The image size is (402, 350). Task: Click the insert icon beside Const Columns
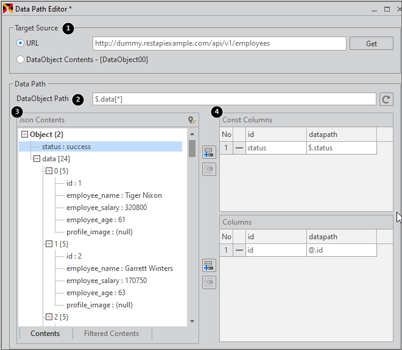click(x=209, y=169)
